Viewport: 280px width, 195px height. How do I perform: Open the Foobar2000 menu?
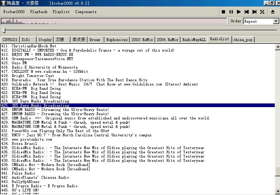tap(14, 12)
